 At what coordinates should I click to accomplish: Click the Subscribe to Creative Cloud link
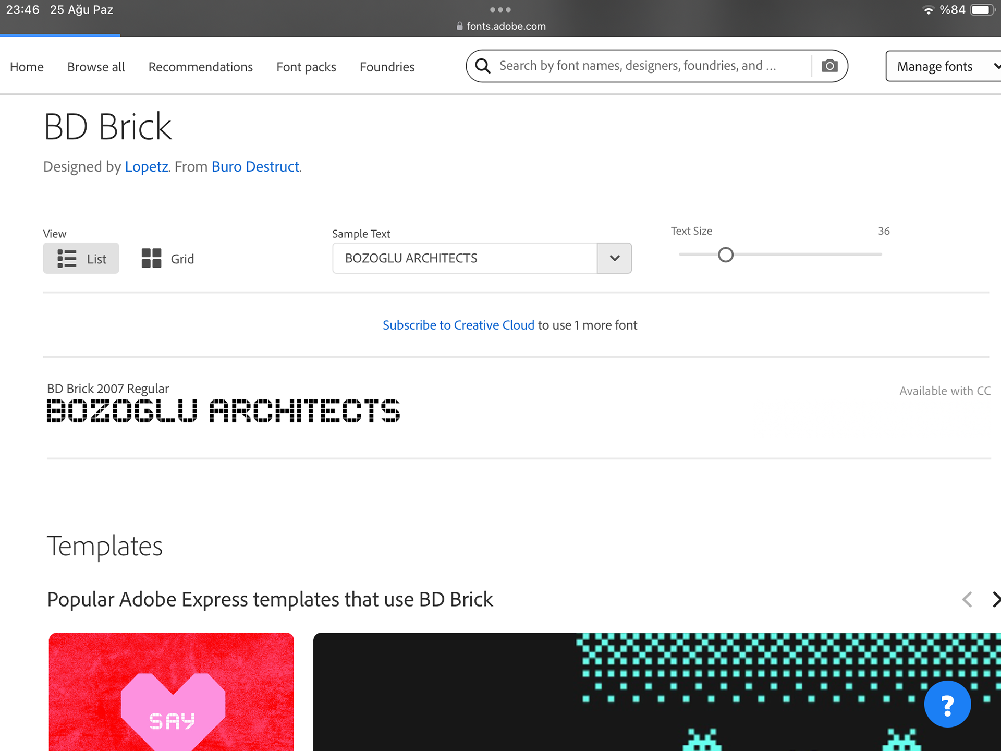point(458,325)
